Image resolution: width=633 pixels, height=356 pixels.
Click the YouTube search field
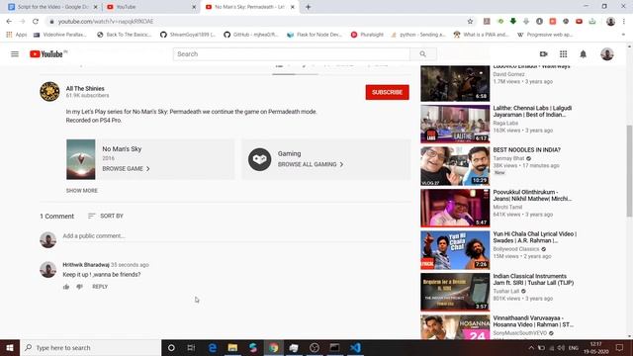point(292,54)
